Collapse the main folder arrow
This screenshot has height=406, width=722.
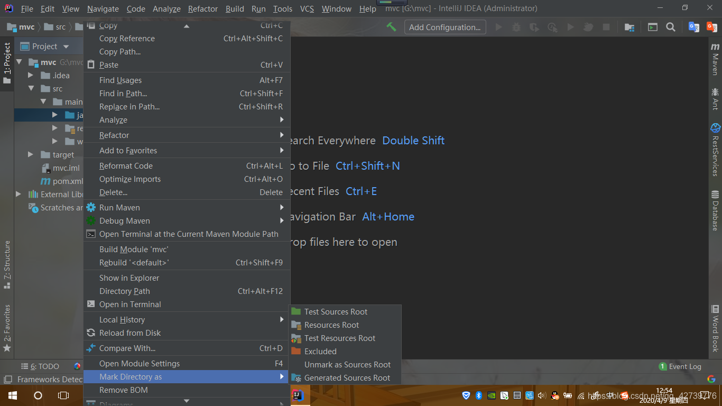click(43, 102)
